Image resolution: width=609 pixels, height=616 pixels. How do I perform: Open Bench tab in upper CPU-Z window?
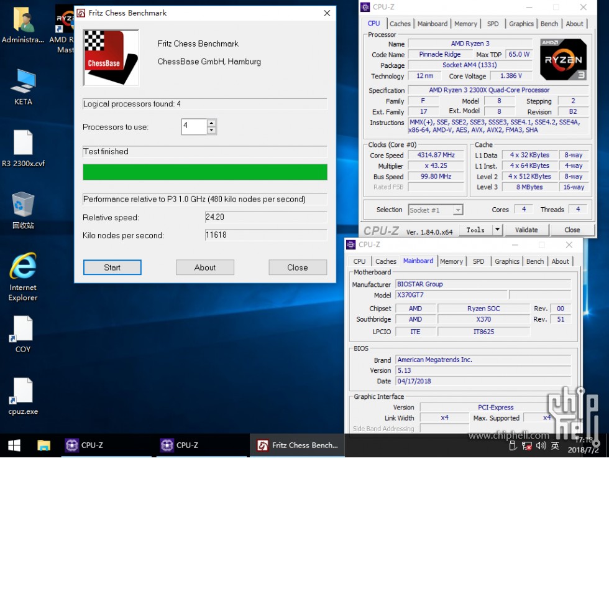point(549,24)
